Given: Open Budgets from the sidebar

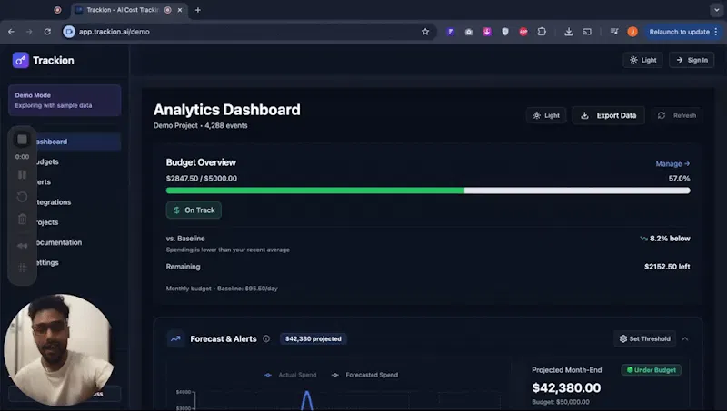Looking at the screenshot, I should point(65,161).
